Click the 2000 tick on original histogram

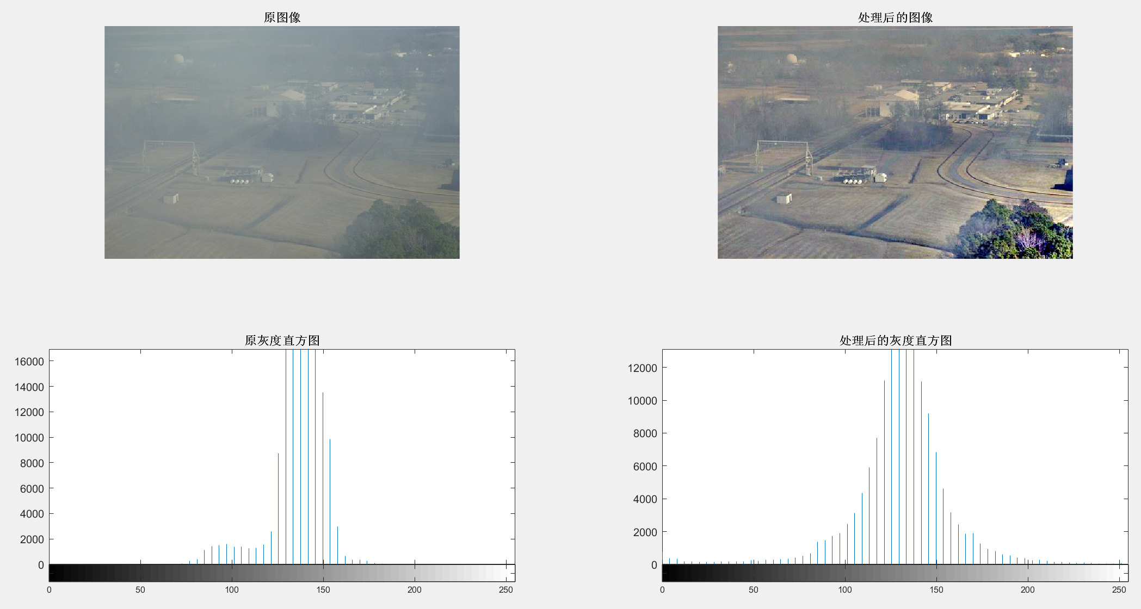click(32, 539)
